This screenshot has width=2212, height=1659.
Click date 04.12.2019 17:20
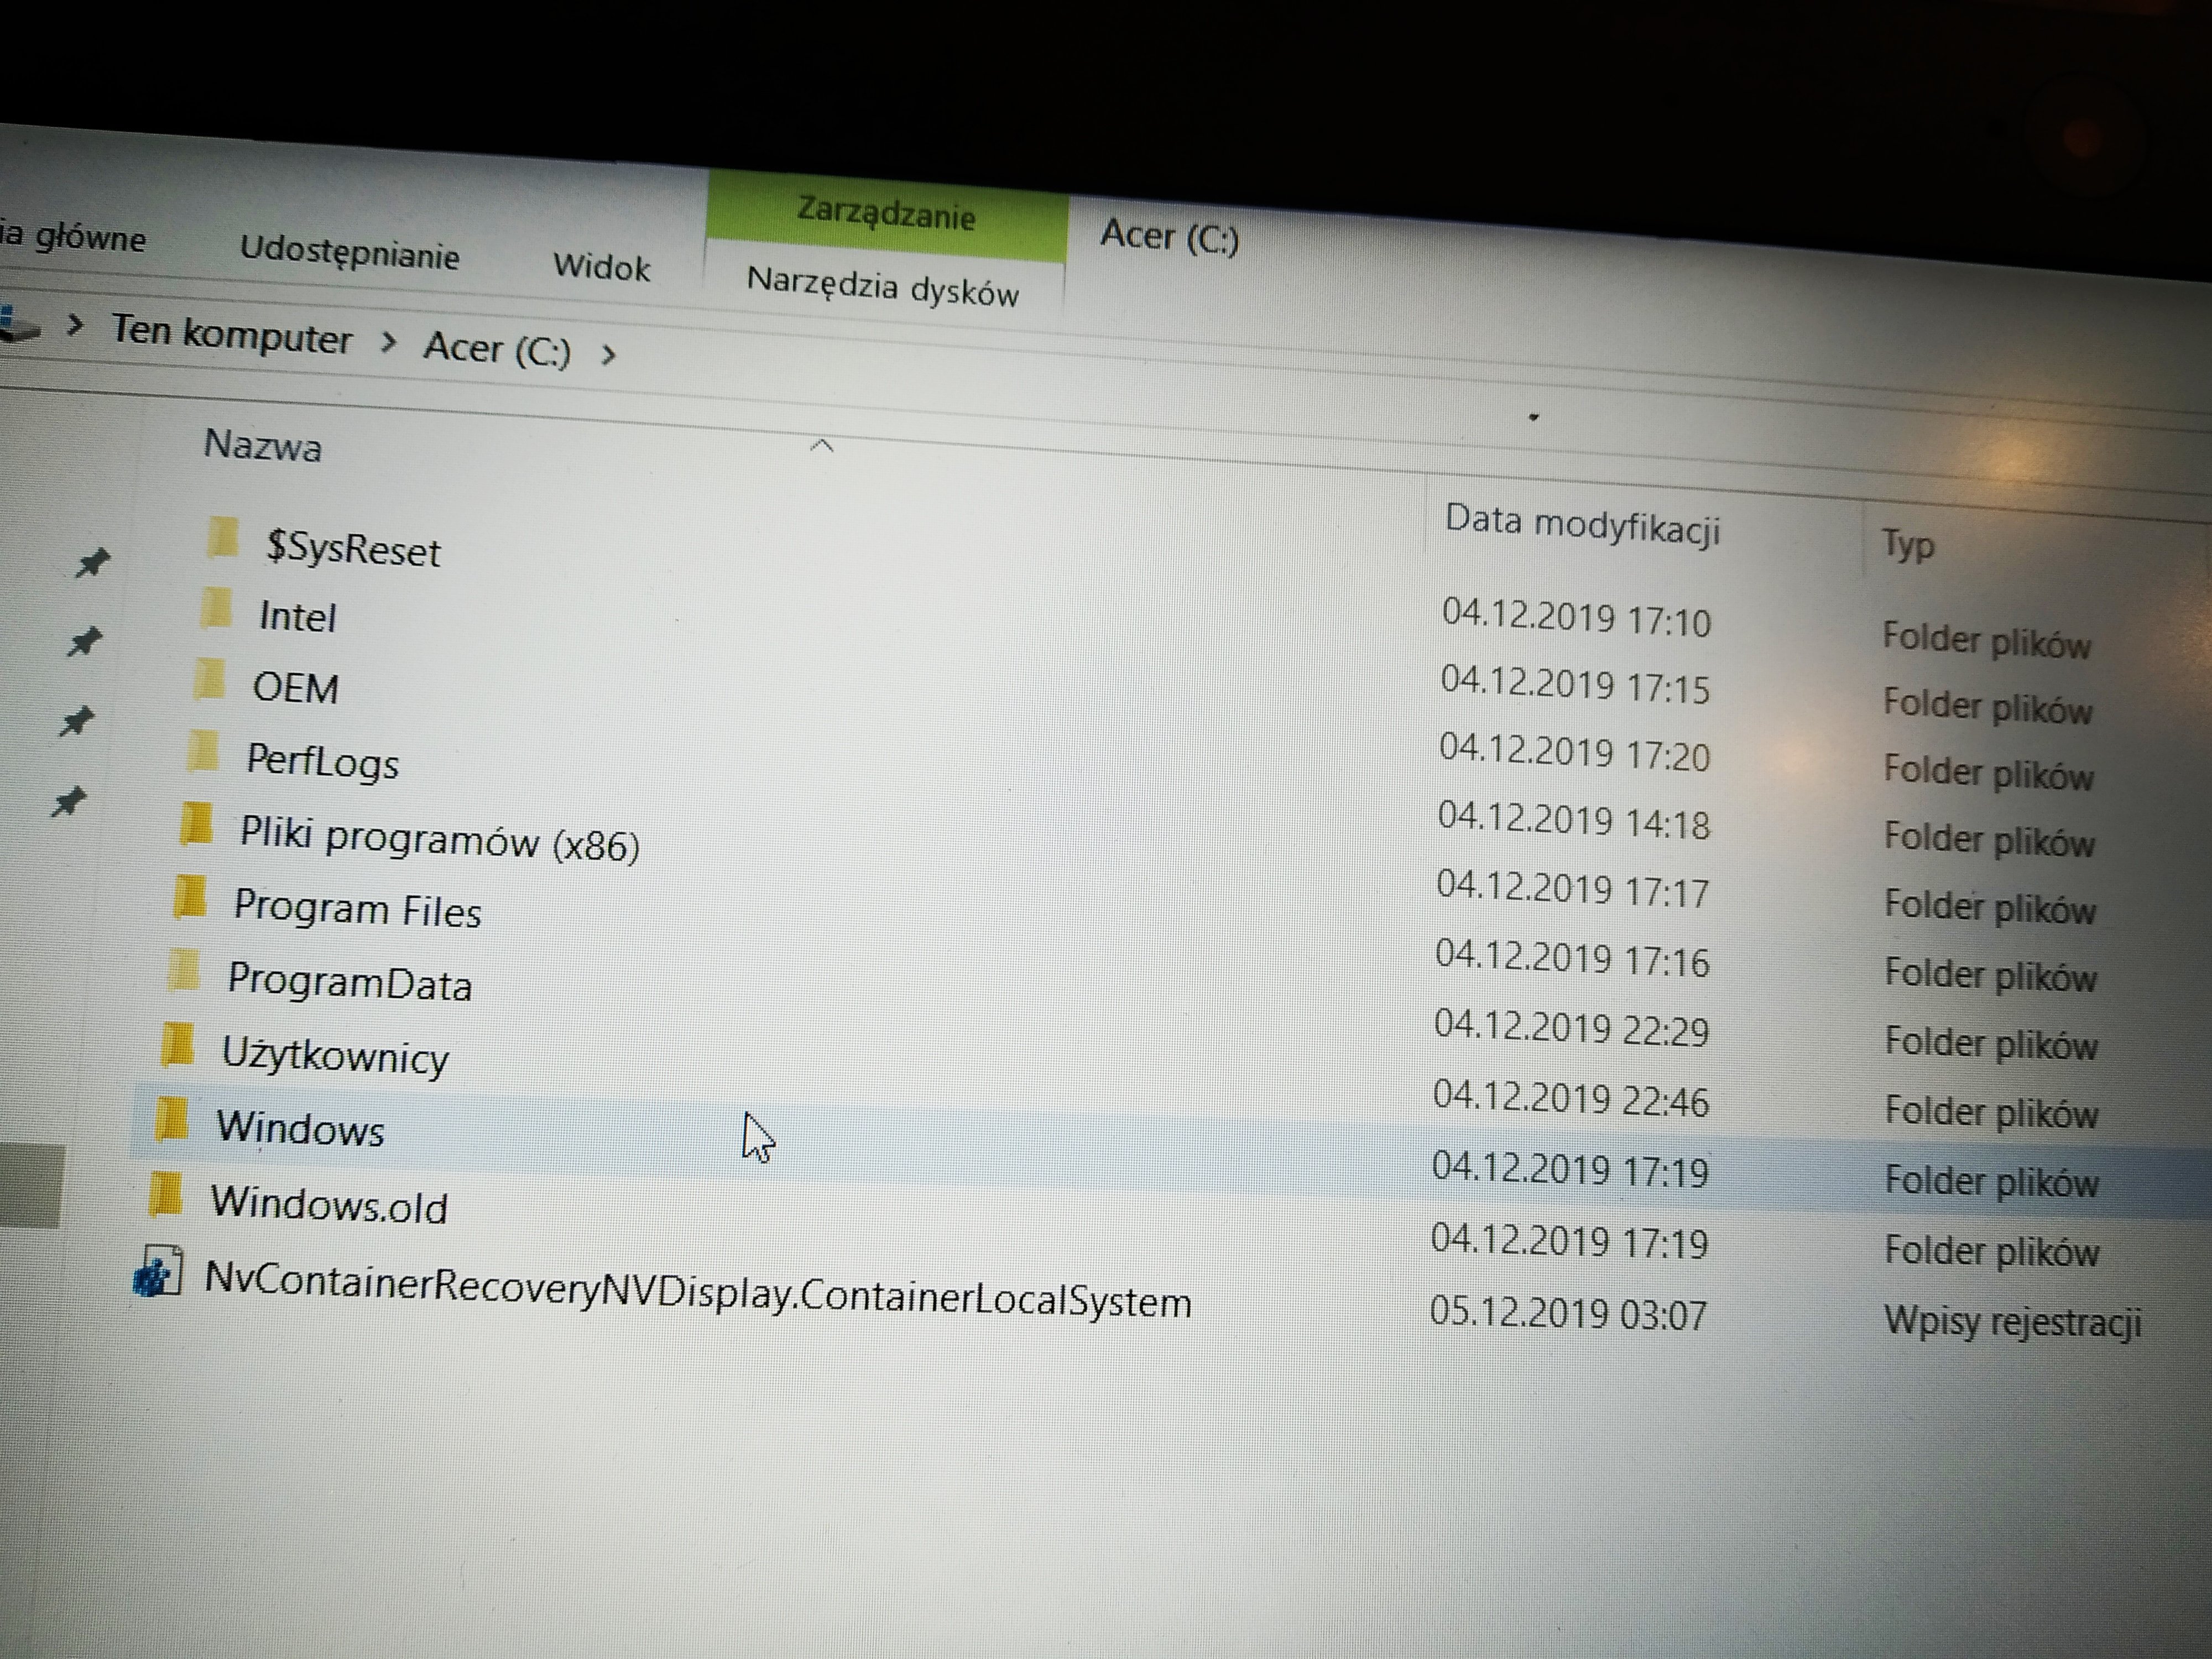(1574, 753)
